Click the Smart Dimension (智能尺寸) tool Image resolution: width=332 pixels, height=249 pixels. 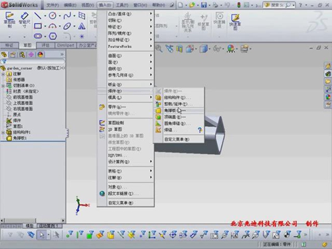click(25, 20)
